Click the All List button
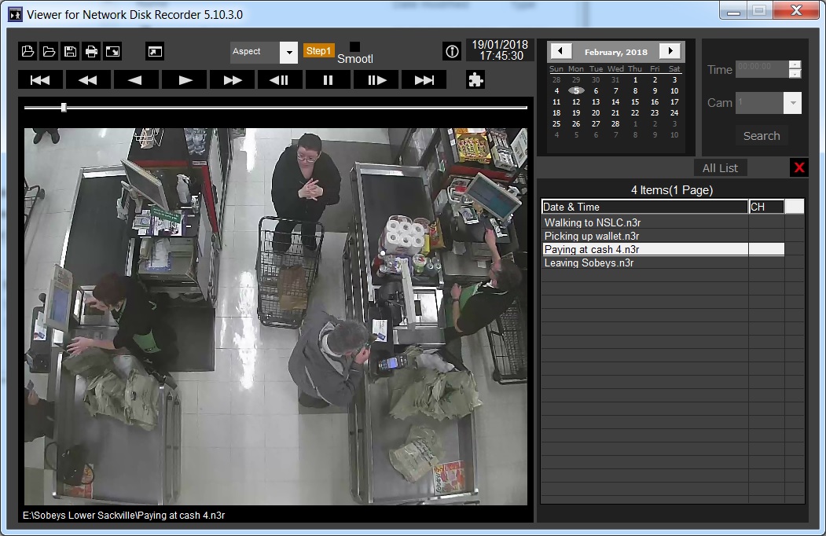 coord(720,168)
